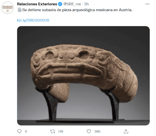Image resolution: width=156 pixels, height=136 pixels.
Task: Open the tweet via the 3h timestamp
Action: (x=86, y=4)
